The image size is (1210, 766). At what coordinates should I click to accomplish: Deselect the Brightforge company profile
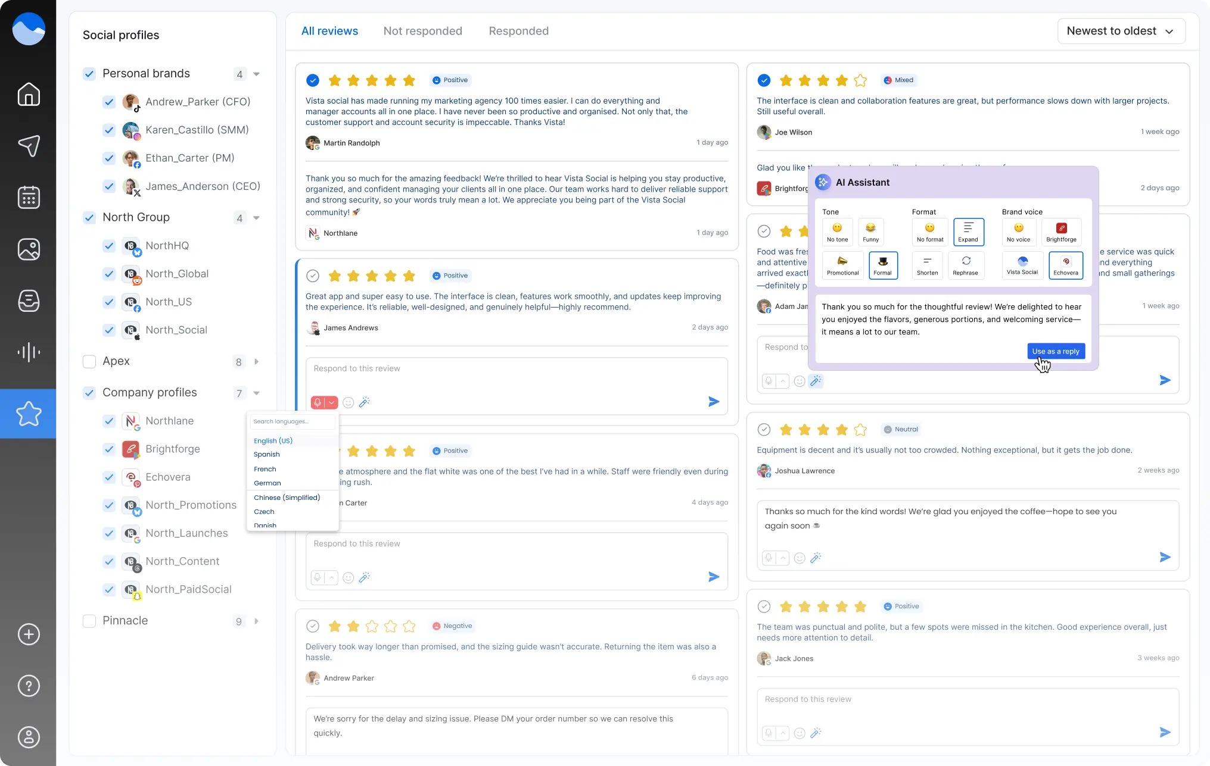[x=109, y=449]
